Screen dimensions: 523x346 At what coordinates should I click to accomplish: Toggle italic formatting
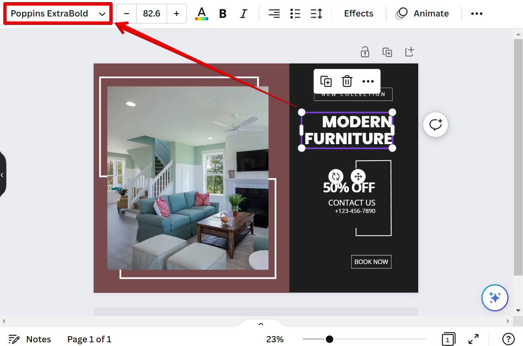[x=243, y=14]
